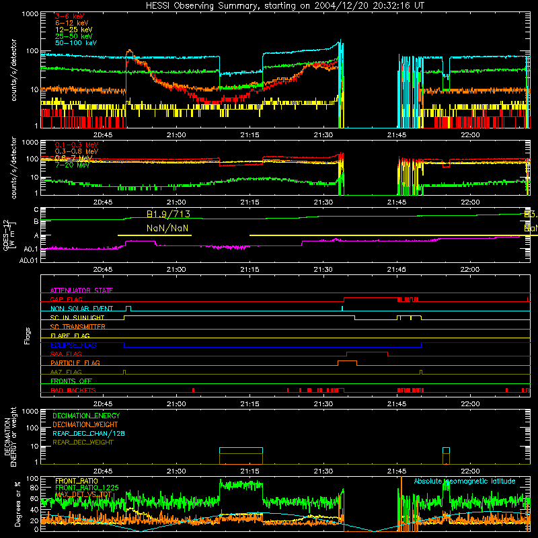Click the SAA_FLAG label

[x=66, y=354]
